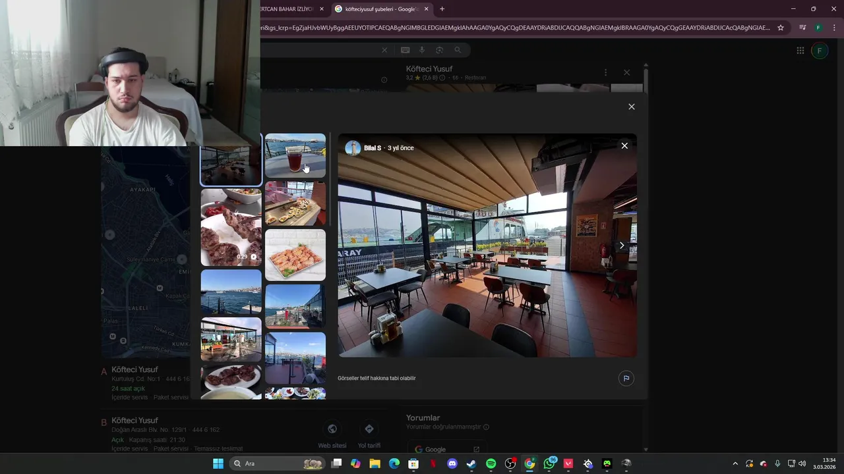Viewport: 844px width, 474px height.
Task: Open Microsoft Store from the taskbar
Action: point(413,463)
